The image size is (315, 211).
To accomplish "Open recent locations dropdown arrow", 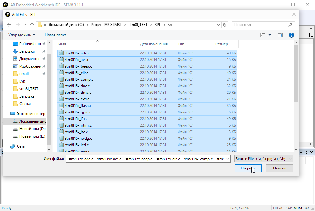I will tap(25, 25).
